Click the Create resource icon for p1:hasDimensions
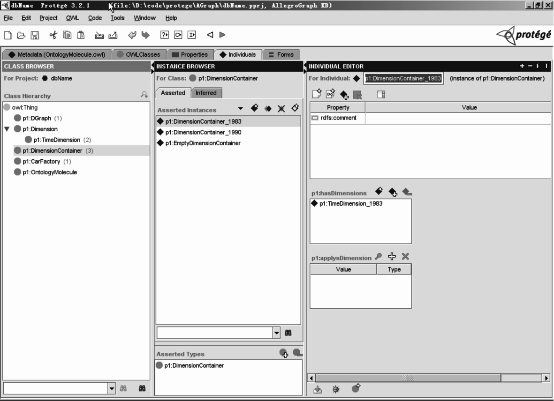 379,191
